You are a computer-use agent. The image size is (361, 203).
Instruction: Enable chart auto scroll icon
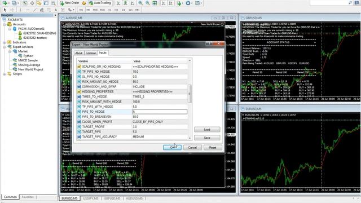164,3
